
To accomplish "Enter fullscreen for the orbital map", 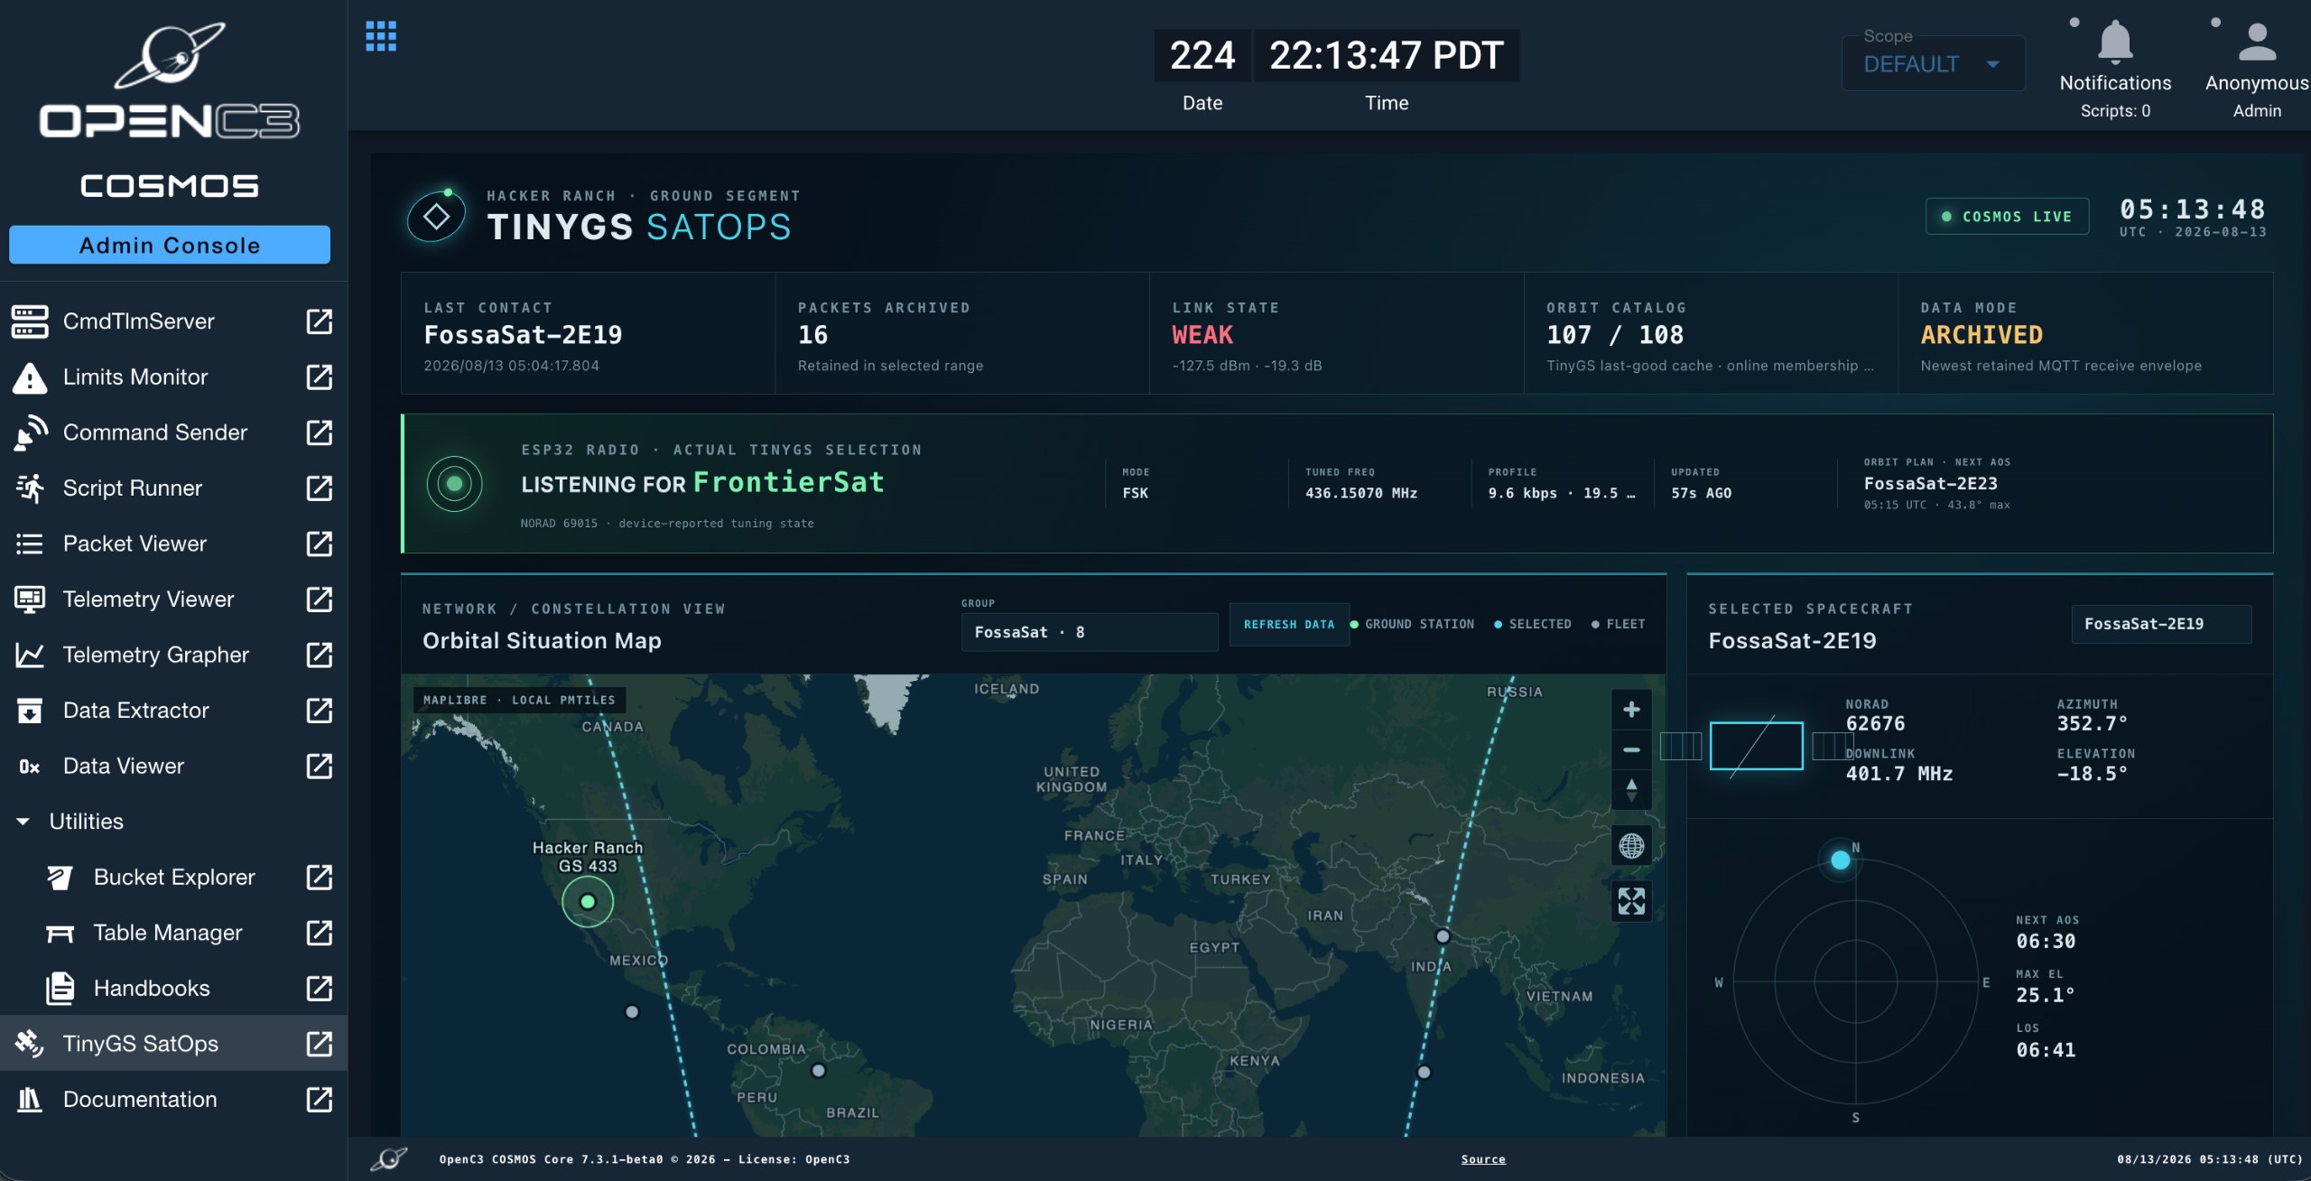I will (x=1631, y=901).
